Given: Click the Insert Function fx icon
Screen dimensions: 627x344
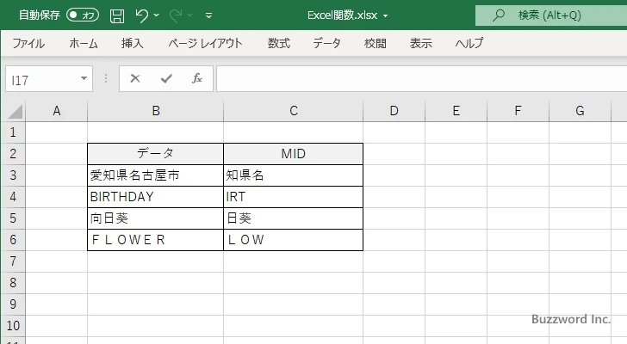Looking at the screenshot, I should point(196,78).
